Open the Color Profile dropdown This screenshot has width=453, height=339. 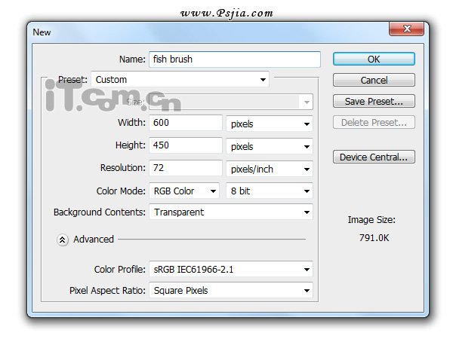pyautogui.click(x=231, y=269)
